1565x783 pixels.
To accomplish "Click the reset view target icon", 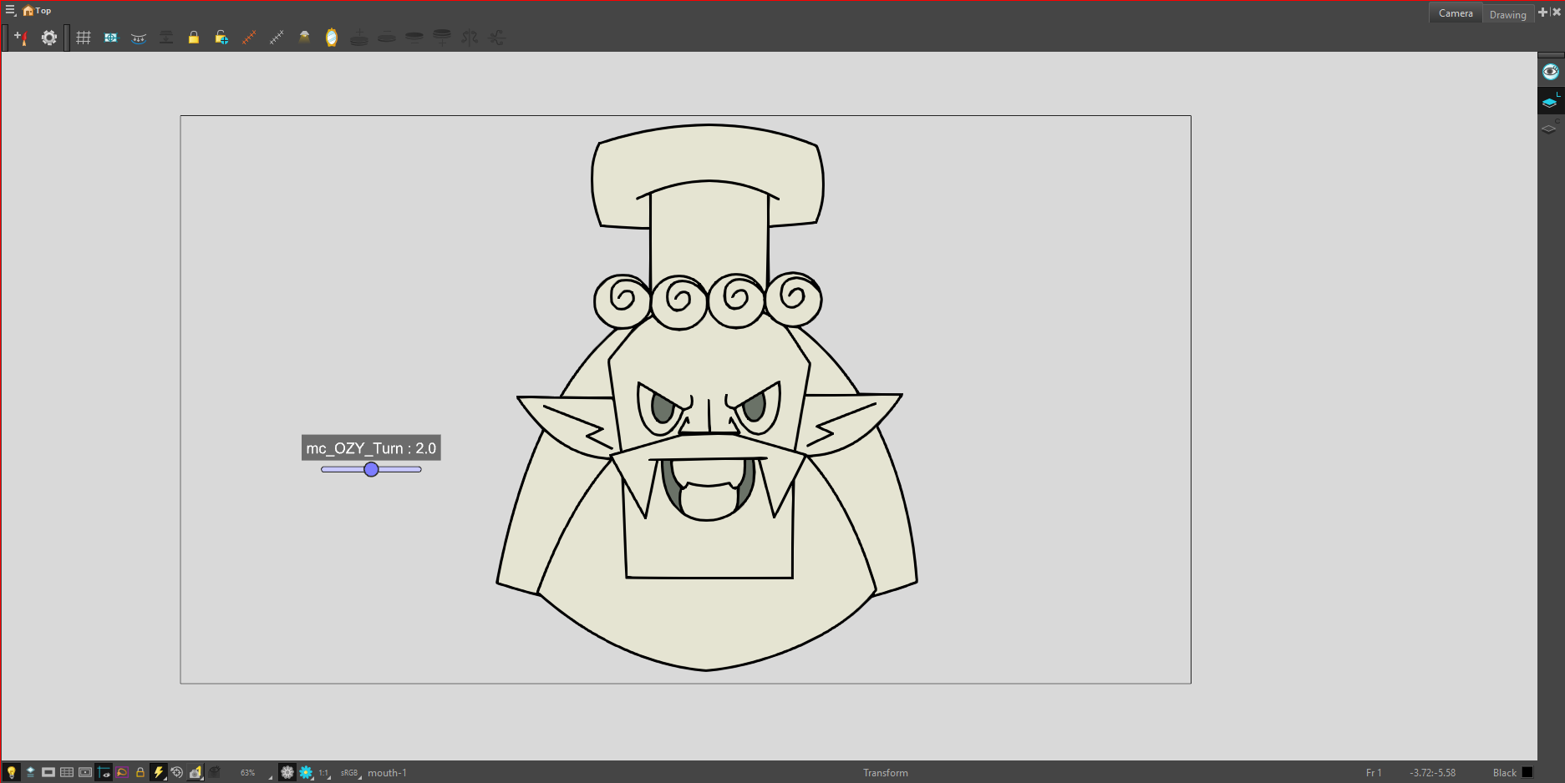I will click(x=177, y=772).
